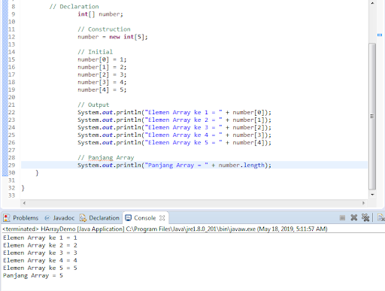Click the println 'Elemen Array ke 5' code line

click(174, 142)
